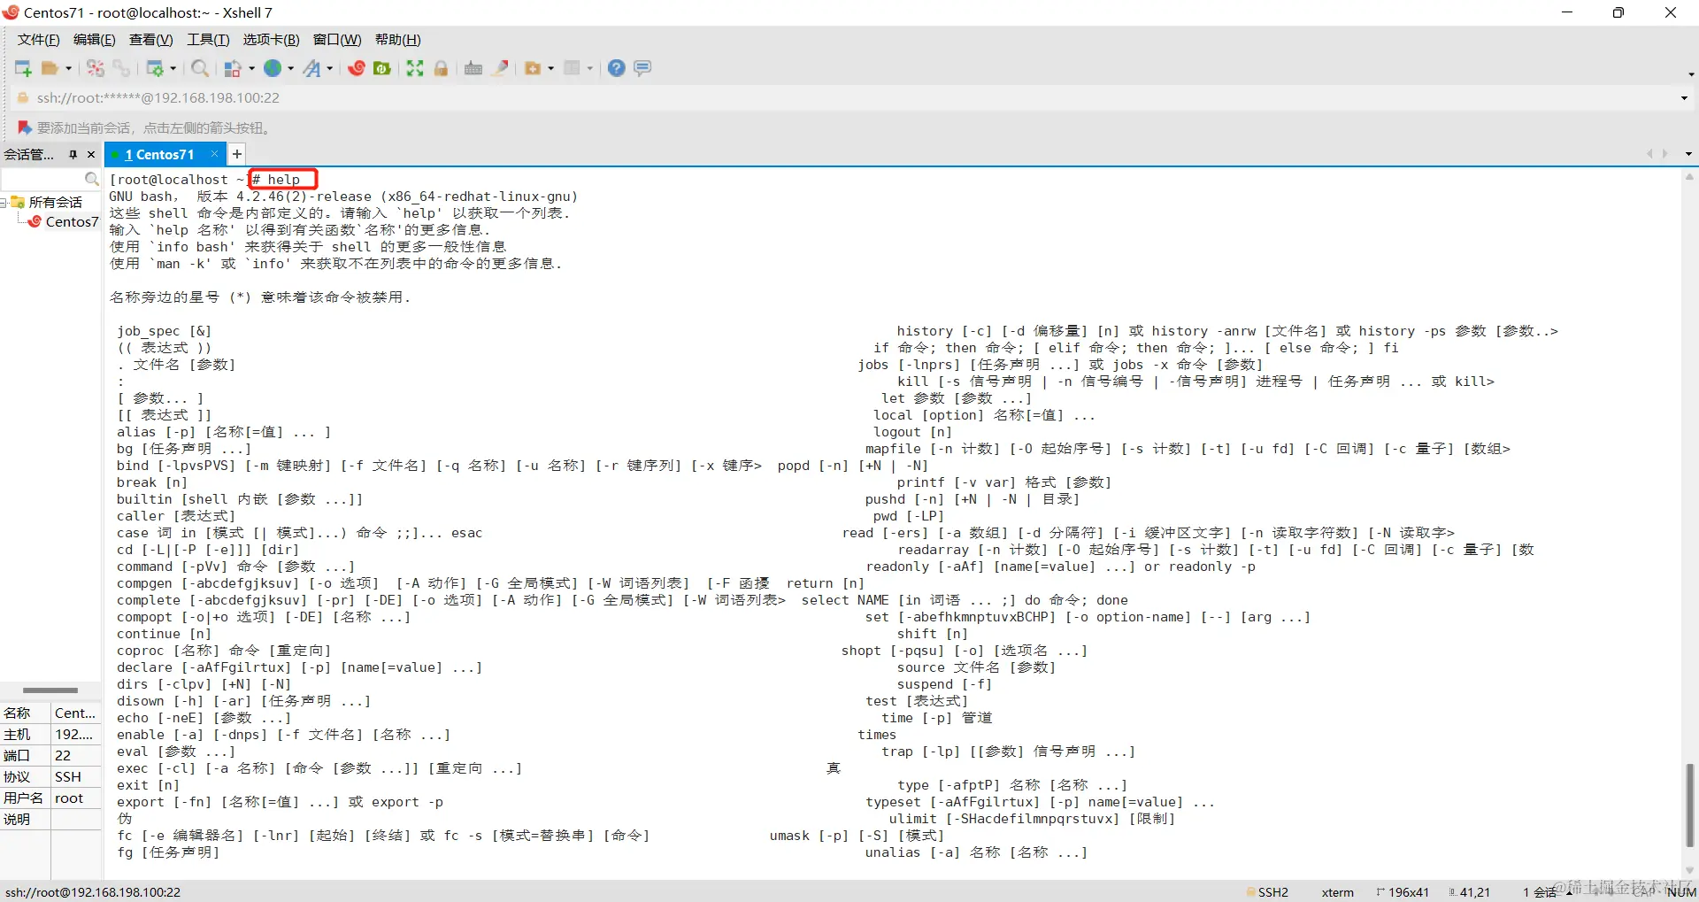Screen dimensions: 1699x902
Task: Expand the Properties icon dropdown arrow
Action: click(x=173, y=68)
